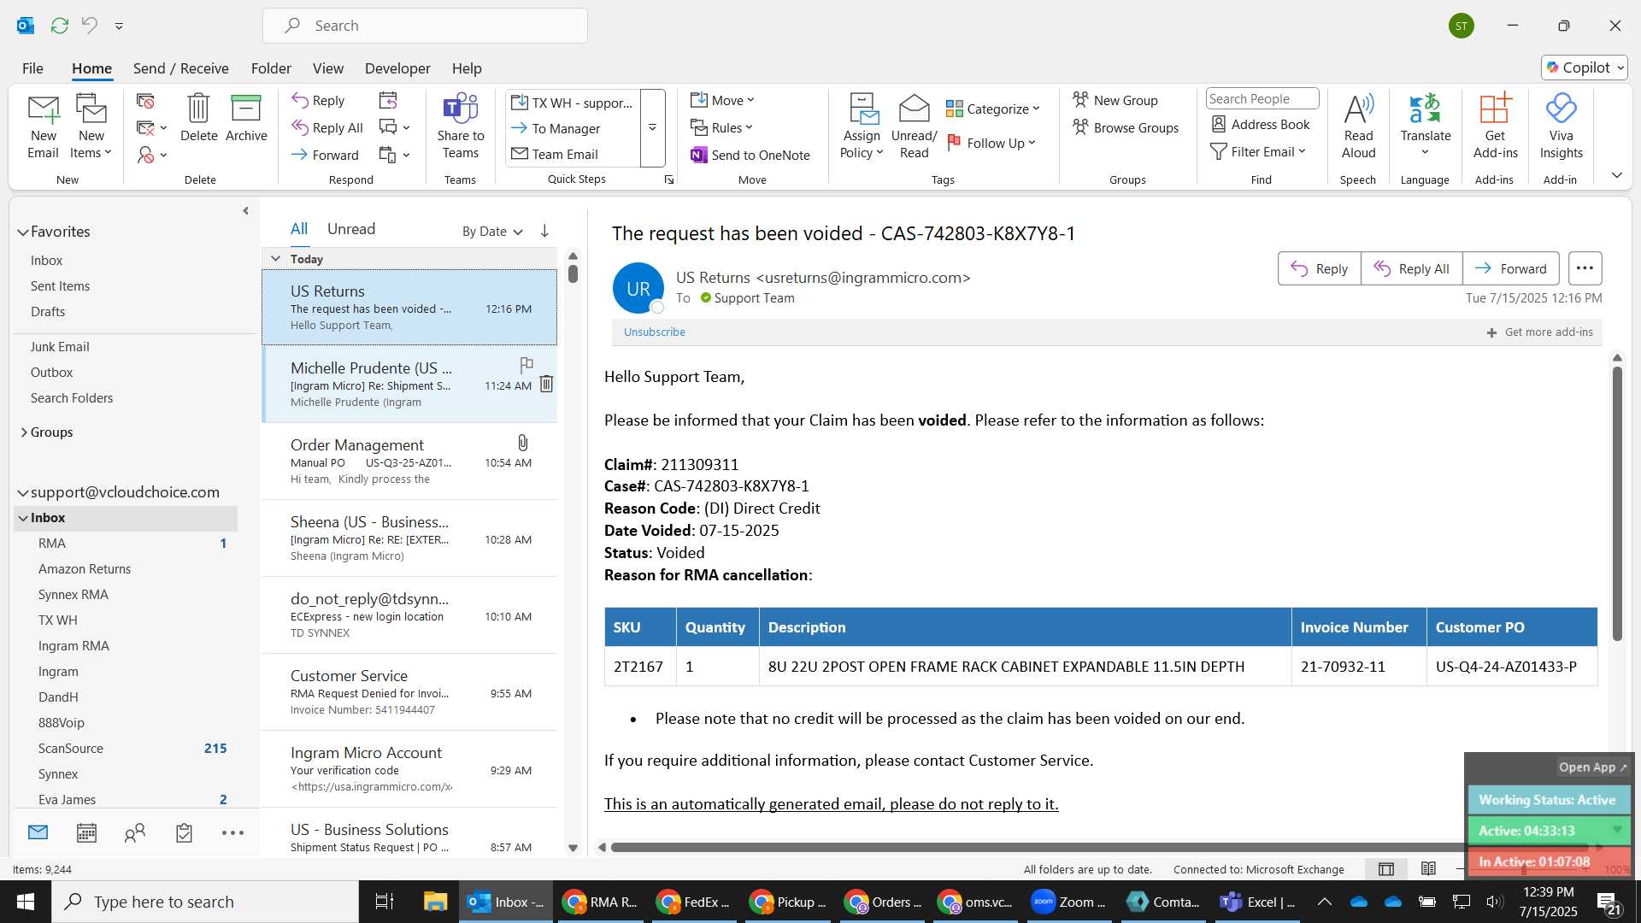This screenshot has height=923, width=1641.
Task: Click the zoom slider in status bar
Action: pos(1526,869)
